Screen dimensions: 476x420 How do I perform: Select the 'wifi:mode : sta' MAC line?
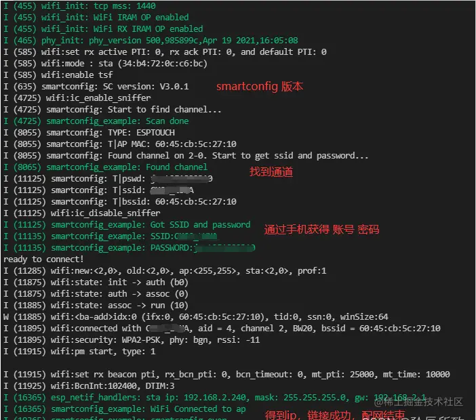coord(105,64)
